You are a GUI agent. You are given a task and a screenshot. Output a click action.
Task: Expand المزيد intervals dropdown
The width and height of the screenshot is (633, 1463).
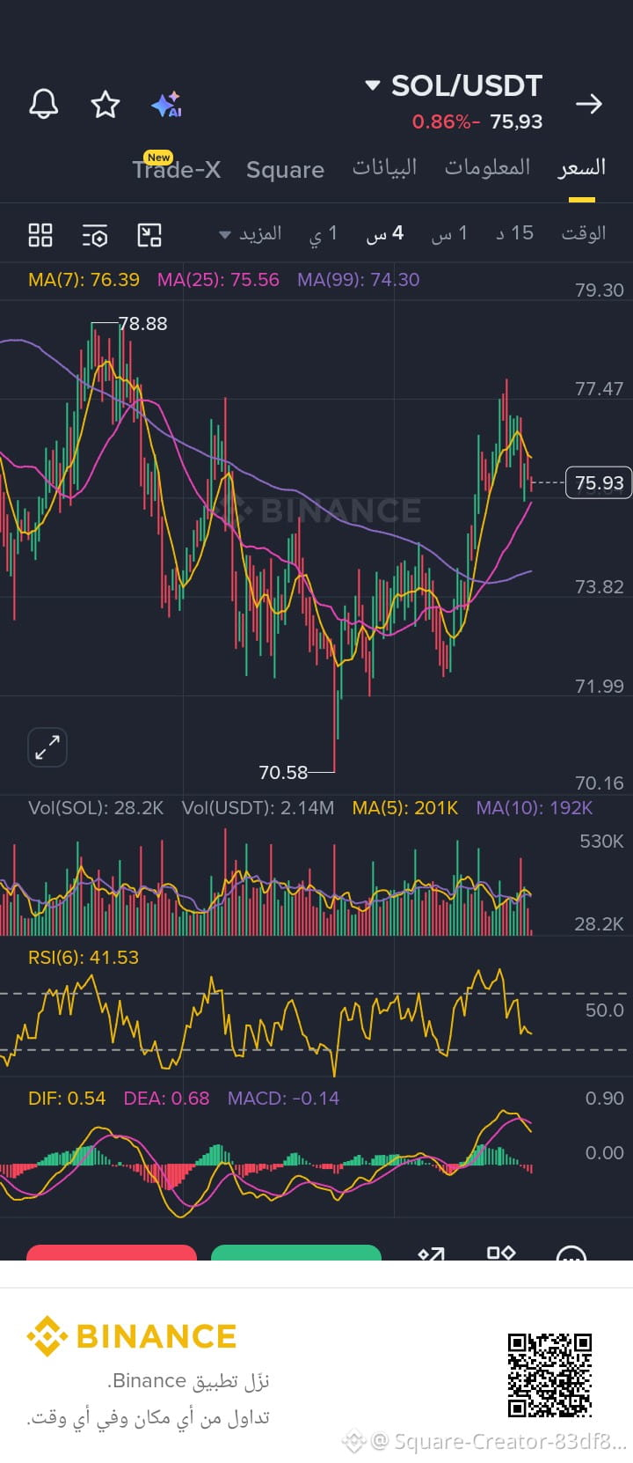(251, 233)
